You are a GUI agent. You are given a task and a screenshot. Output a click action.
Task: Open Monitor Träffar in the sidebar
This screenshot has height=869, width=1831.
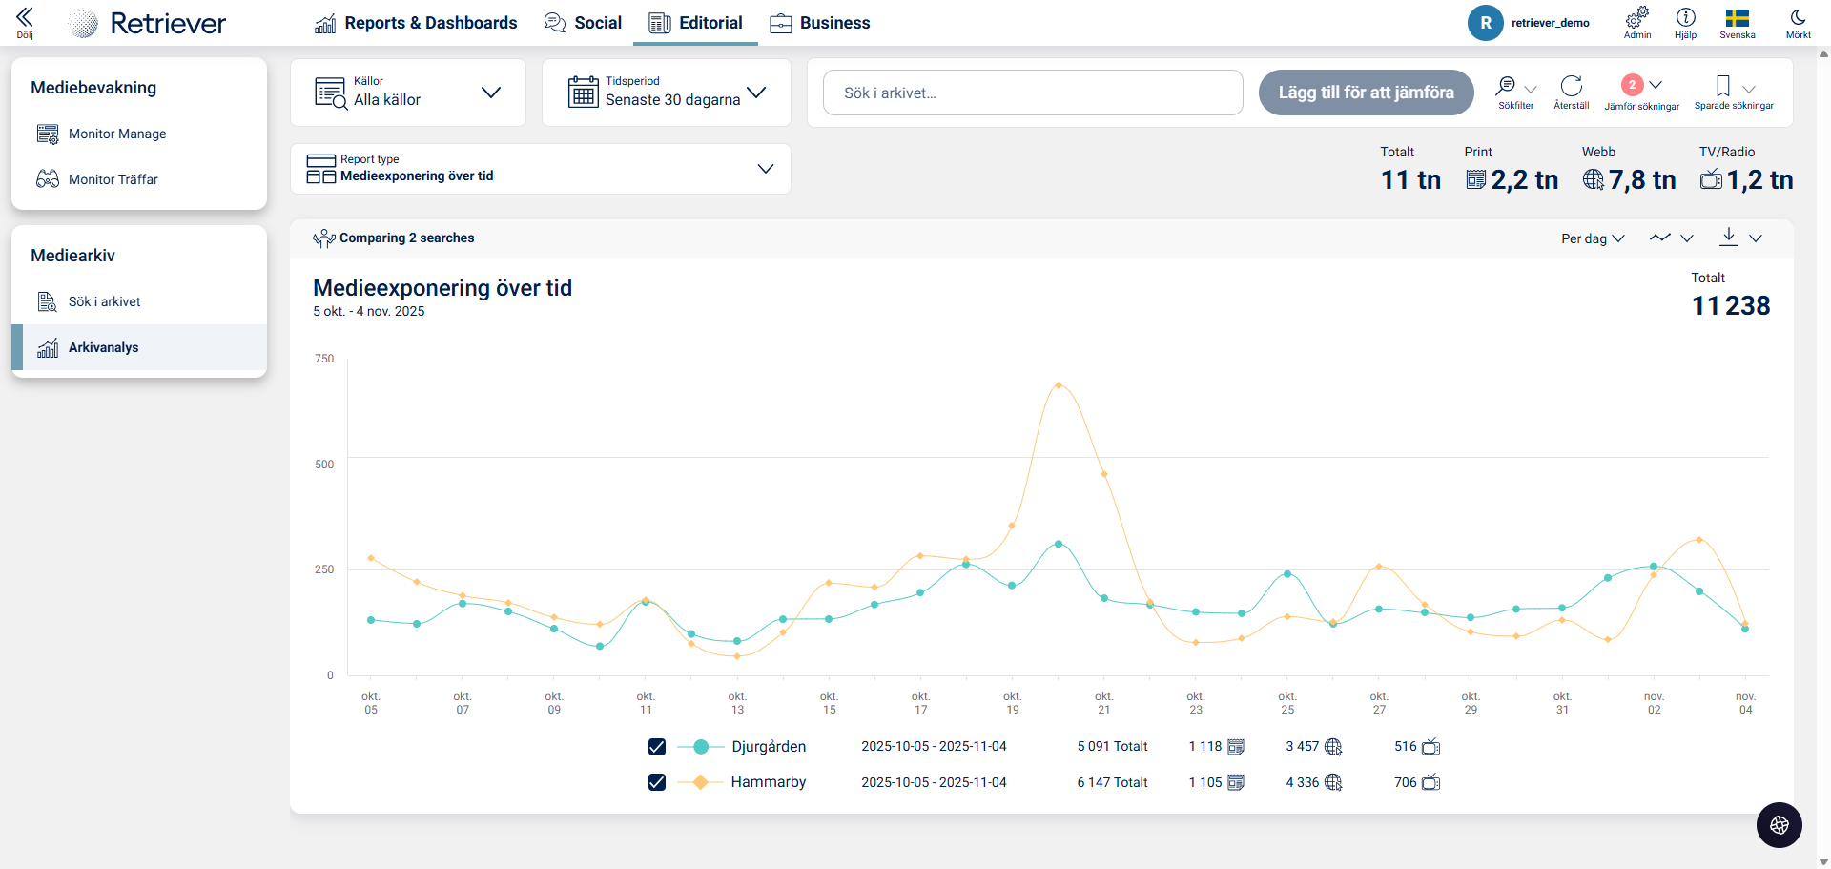click(x=113, y=179)
